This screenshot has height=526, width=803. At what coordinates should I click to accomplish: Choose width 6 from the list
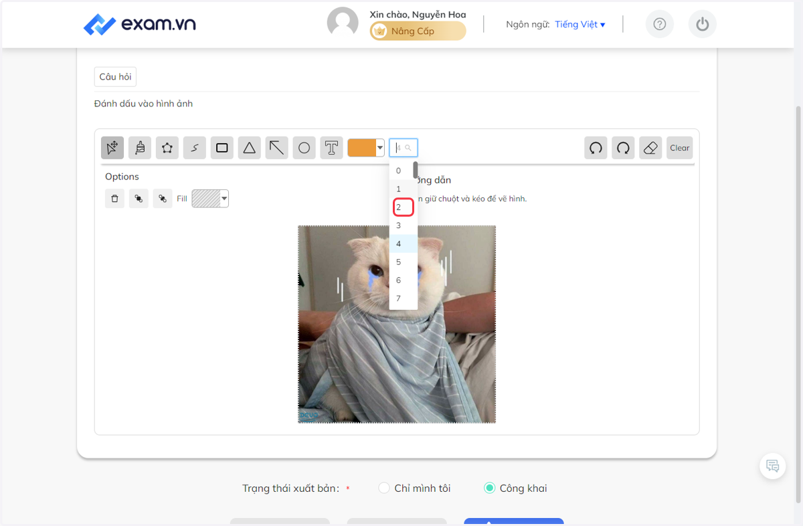point(404,280)
